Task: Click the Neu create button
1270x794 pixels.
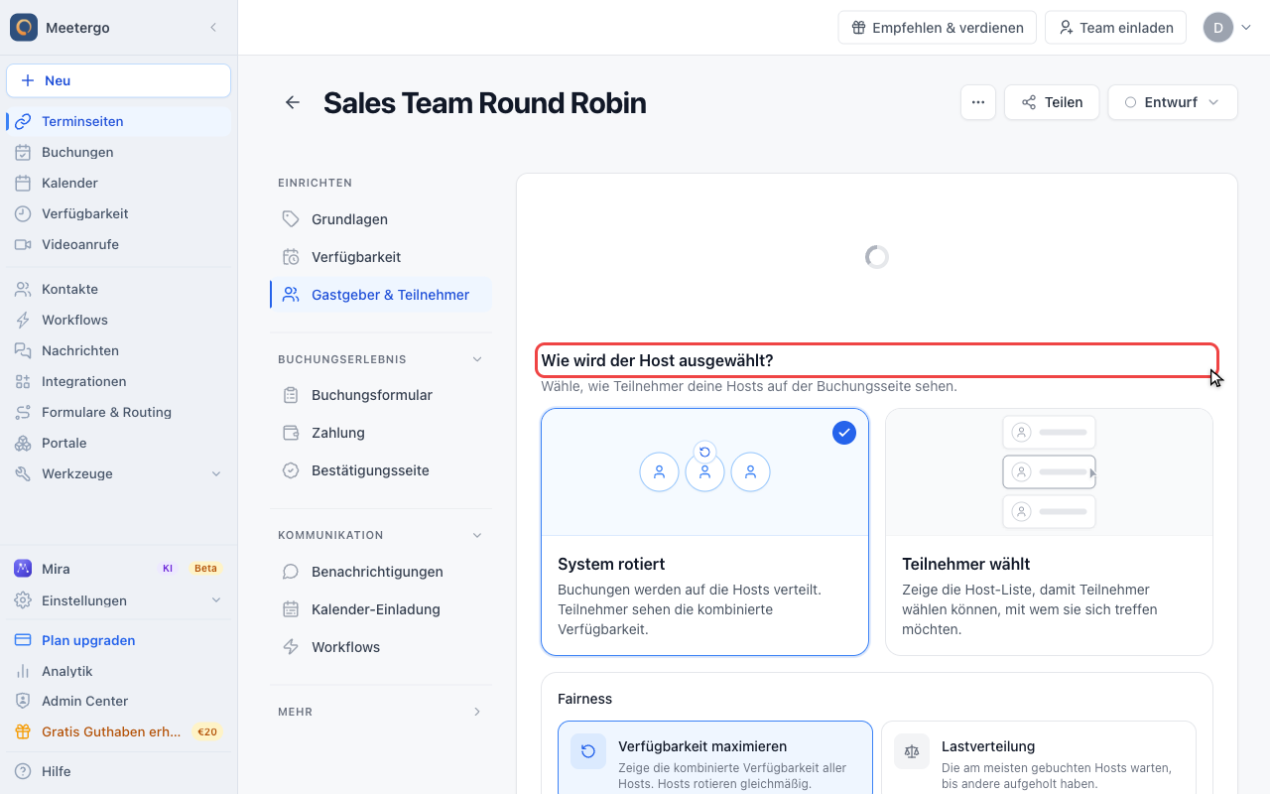Action: coord(119,80)
